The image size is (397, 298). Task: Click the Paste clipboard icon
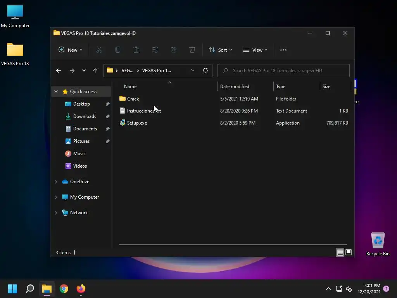[136, 50]
